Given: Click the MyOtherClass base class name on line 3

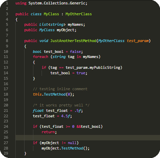Looking at the screenshot, I should tap(79, 14).
